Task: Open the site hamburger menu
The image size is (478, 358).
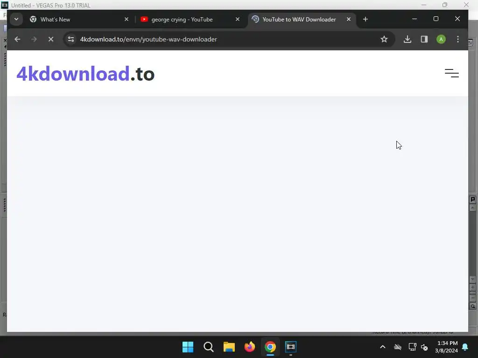Action: (452, 73)
